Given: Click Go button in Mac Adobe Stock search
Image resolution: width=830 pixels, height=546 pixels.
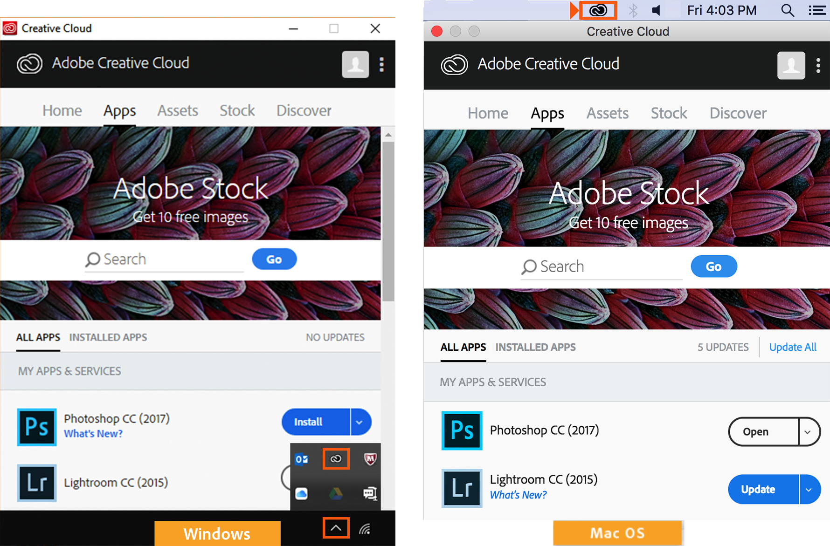Looking at the screenshot, I should pos(714,266).
